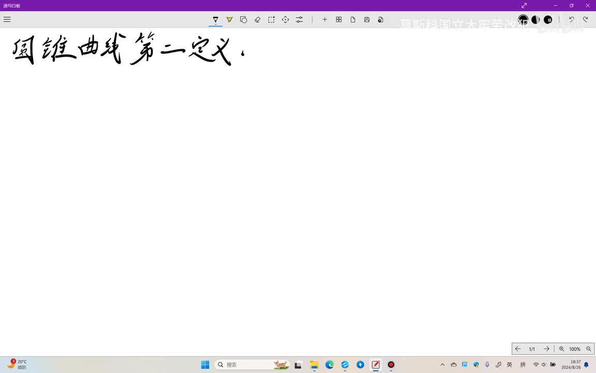Add a new page with plus icon
The height and width of the screenshot is (373, 596).
pos(324,19)
